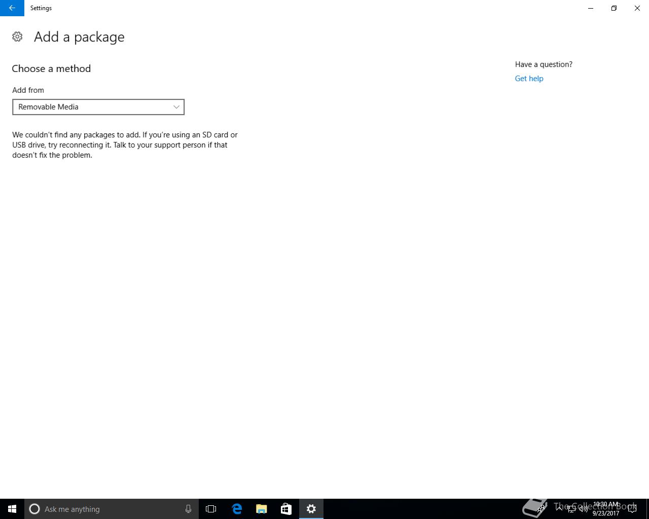Open File Explorer from the taskbar
Screen dimensions: 649x519
[262, 509]
